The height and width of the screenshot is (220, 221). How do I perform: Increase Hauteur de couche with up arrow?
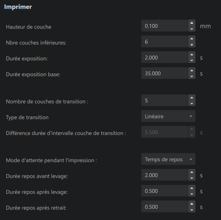click(x=192, y=23)
